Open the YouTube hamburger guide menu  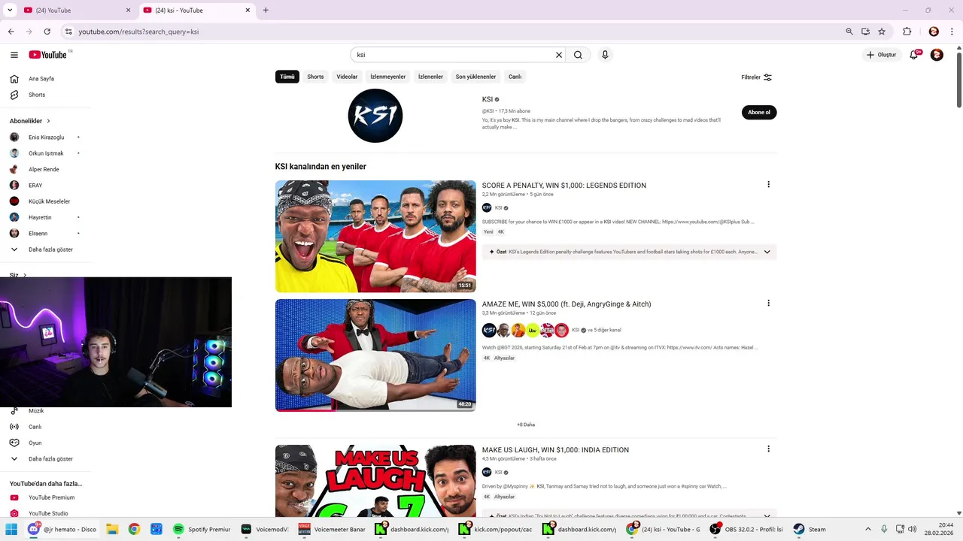tap(14, 55)
